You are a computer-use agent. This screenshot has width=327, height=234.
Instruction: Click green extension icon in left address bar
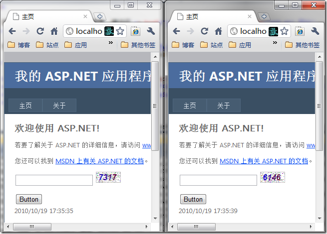109,31
